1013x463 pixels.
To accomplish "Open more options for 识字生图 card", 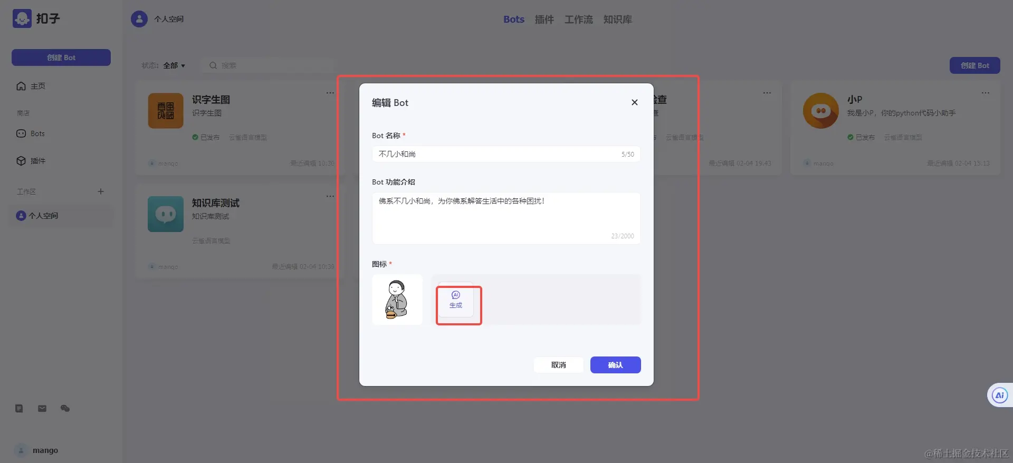I will point(330,93).
